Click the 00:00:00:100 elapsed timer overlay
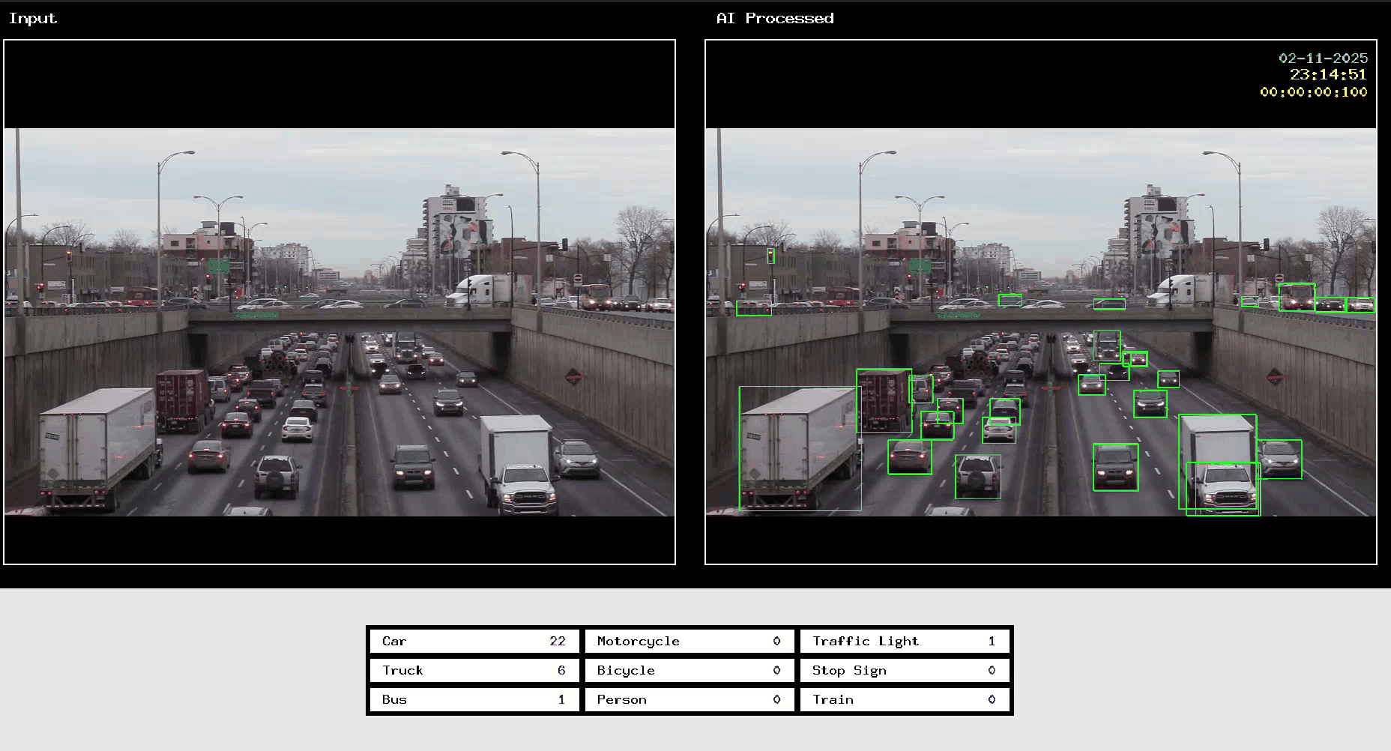Image resolution: width=1391 pixels, height=751 pixels. coord(1313,92)
